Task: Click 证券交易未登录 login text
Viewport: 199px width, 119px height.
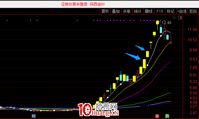Action: pyautogui.click(x=74, y=4)
